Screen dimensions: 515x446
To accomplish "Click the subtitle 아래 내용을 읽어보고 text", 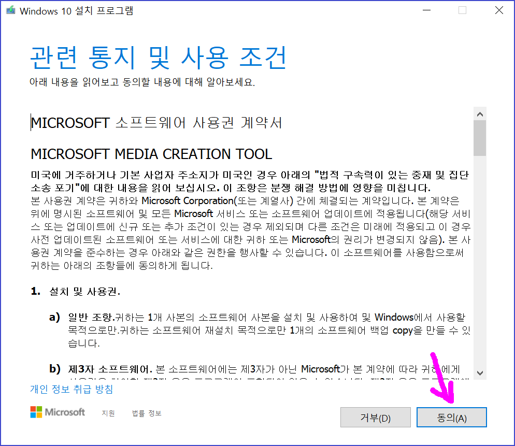I will pos(142,82).
